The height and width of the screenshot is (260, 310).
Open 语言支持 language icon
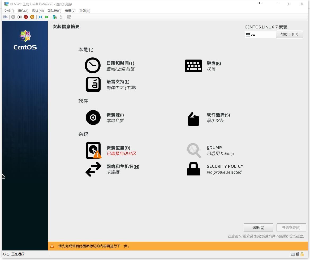point(93,85)
